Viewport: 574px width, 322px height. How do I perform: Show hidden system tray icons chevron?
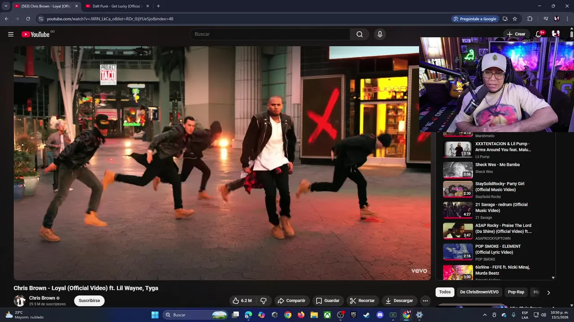point(485,315)
